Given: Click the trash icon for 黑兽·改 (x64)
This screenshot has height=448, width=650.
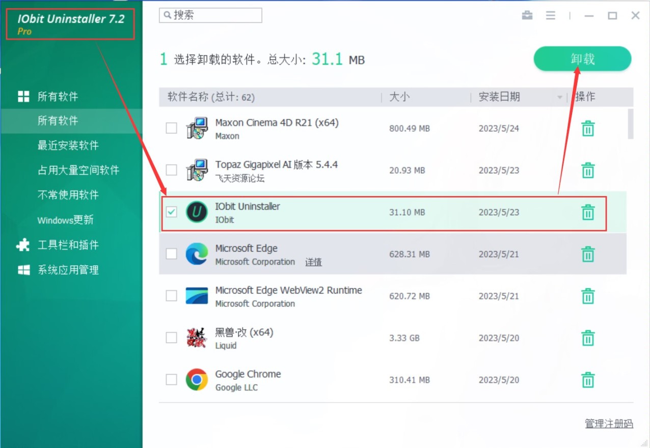Looking at the screenshot, I should click(588, 338).
